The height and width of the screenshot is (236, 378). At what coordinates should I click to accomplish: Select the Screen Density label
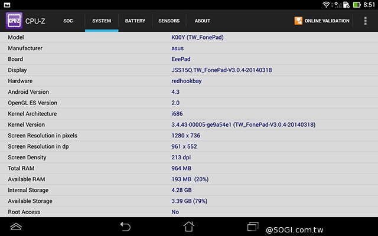27,158
